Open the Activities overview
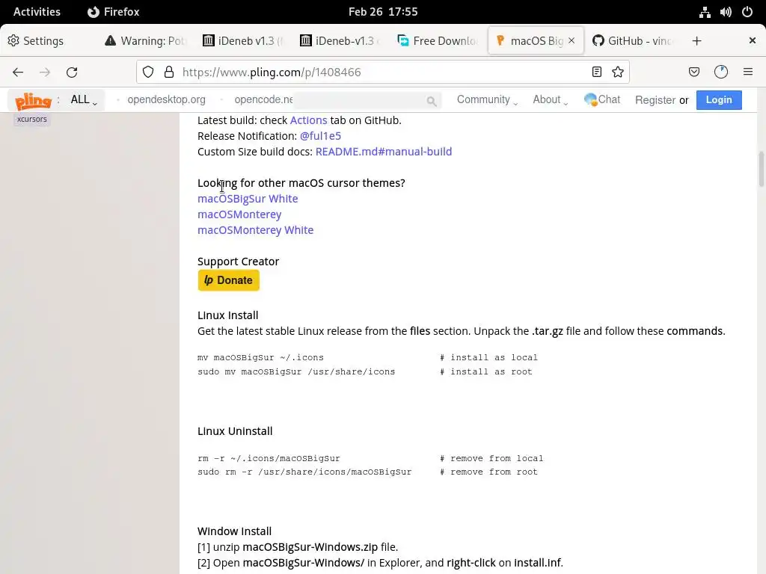This screenshot has height=574, width=766. click(37, 12)
